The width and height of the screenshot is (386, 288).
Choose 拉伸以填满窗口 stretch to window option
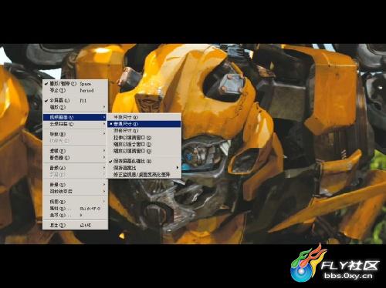click(x=144, y=138)
